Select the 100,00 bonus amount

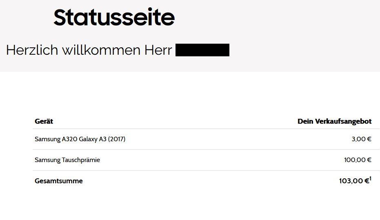355,160
